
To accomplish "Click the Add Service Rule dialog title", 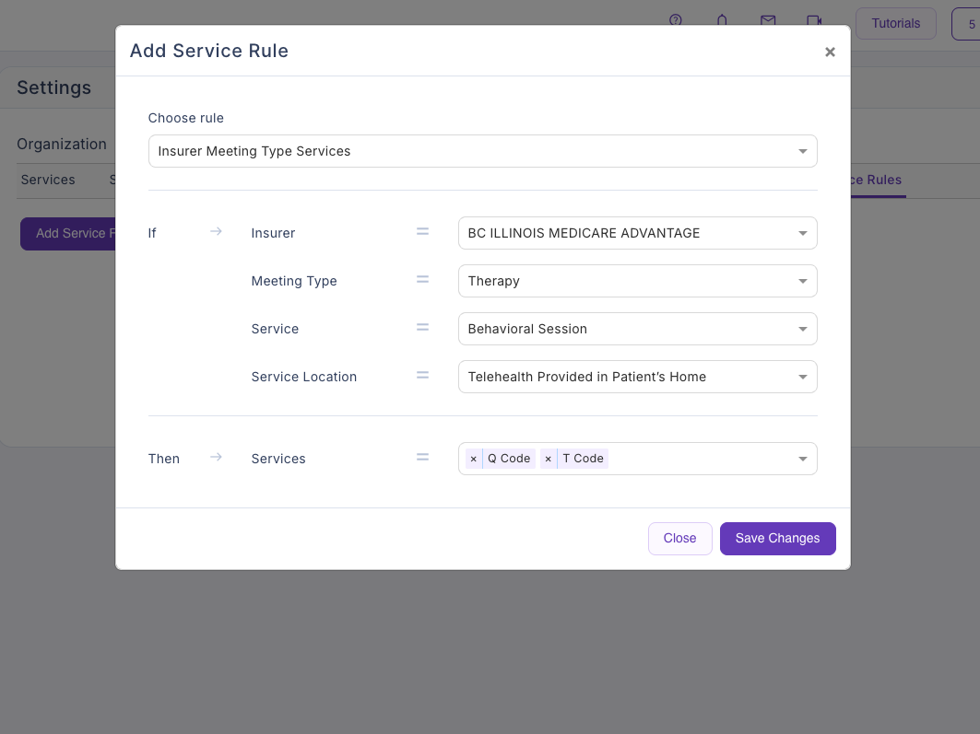I will 208,51.
